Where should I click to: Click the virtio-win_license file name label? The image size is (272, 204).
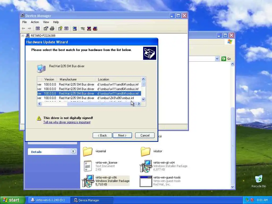(x=106, y=163)
